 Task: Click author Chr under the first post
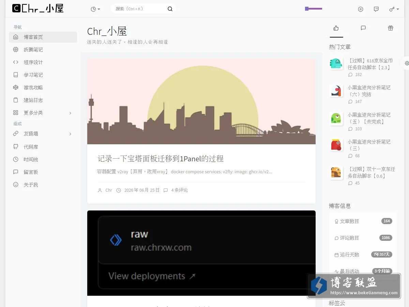click(x=109, y=190)
